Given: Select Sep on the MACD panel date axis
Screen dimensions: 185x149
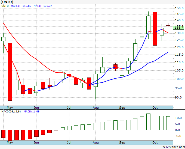Looking at the screenshot, I should coord(122,142).
